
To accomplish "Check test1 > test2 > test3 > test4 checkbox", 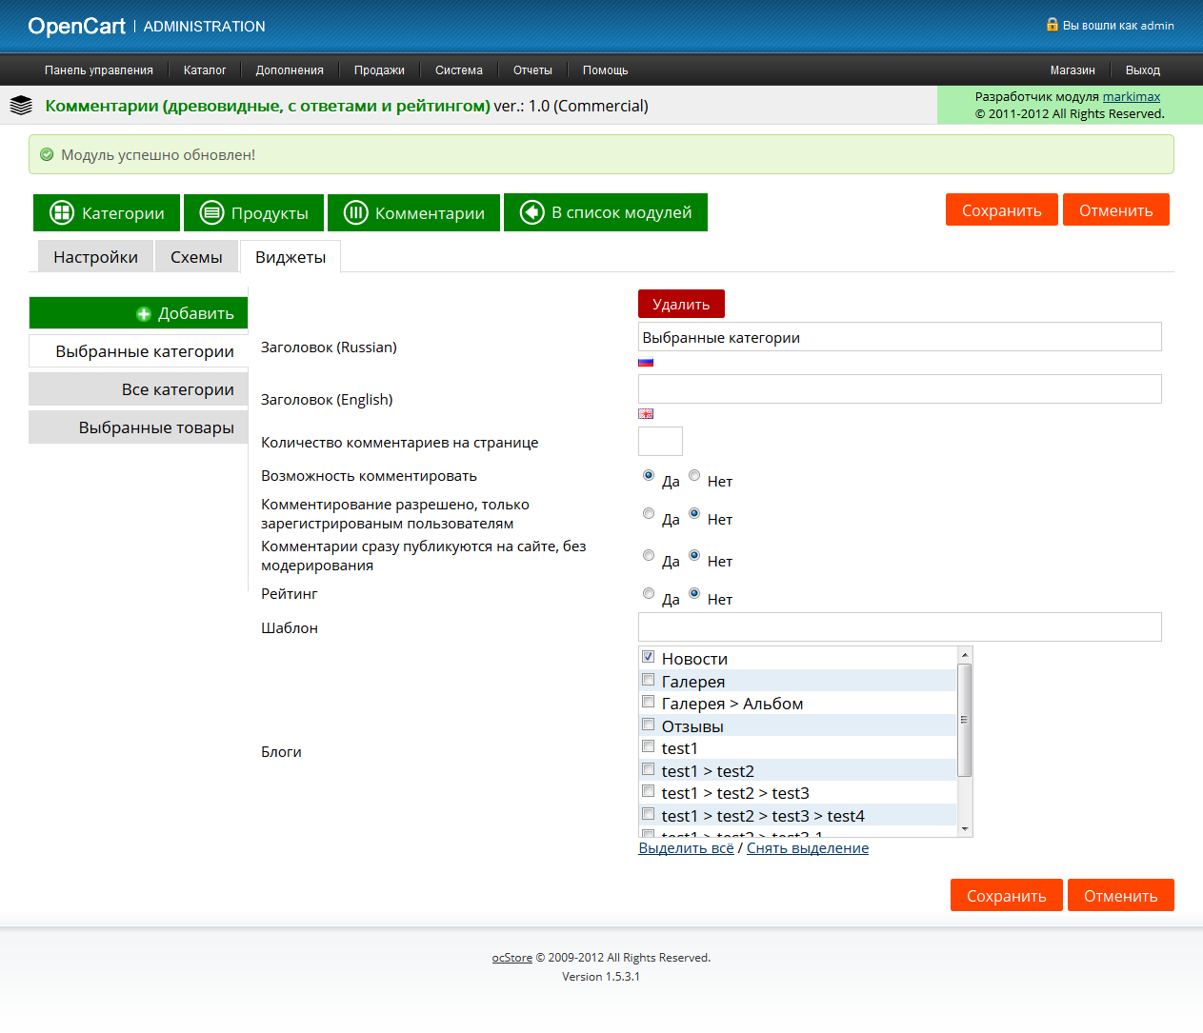I will (649, 814).
